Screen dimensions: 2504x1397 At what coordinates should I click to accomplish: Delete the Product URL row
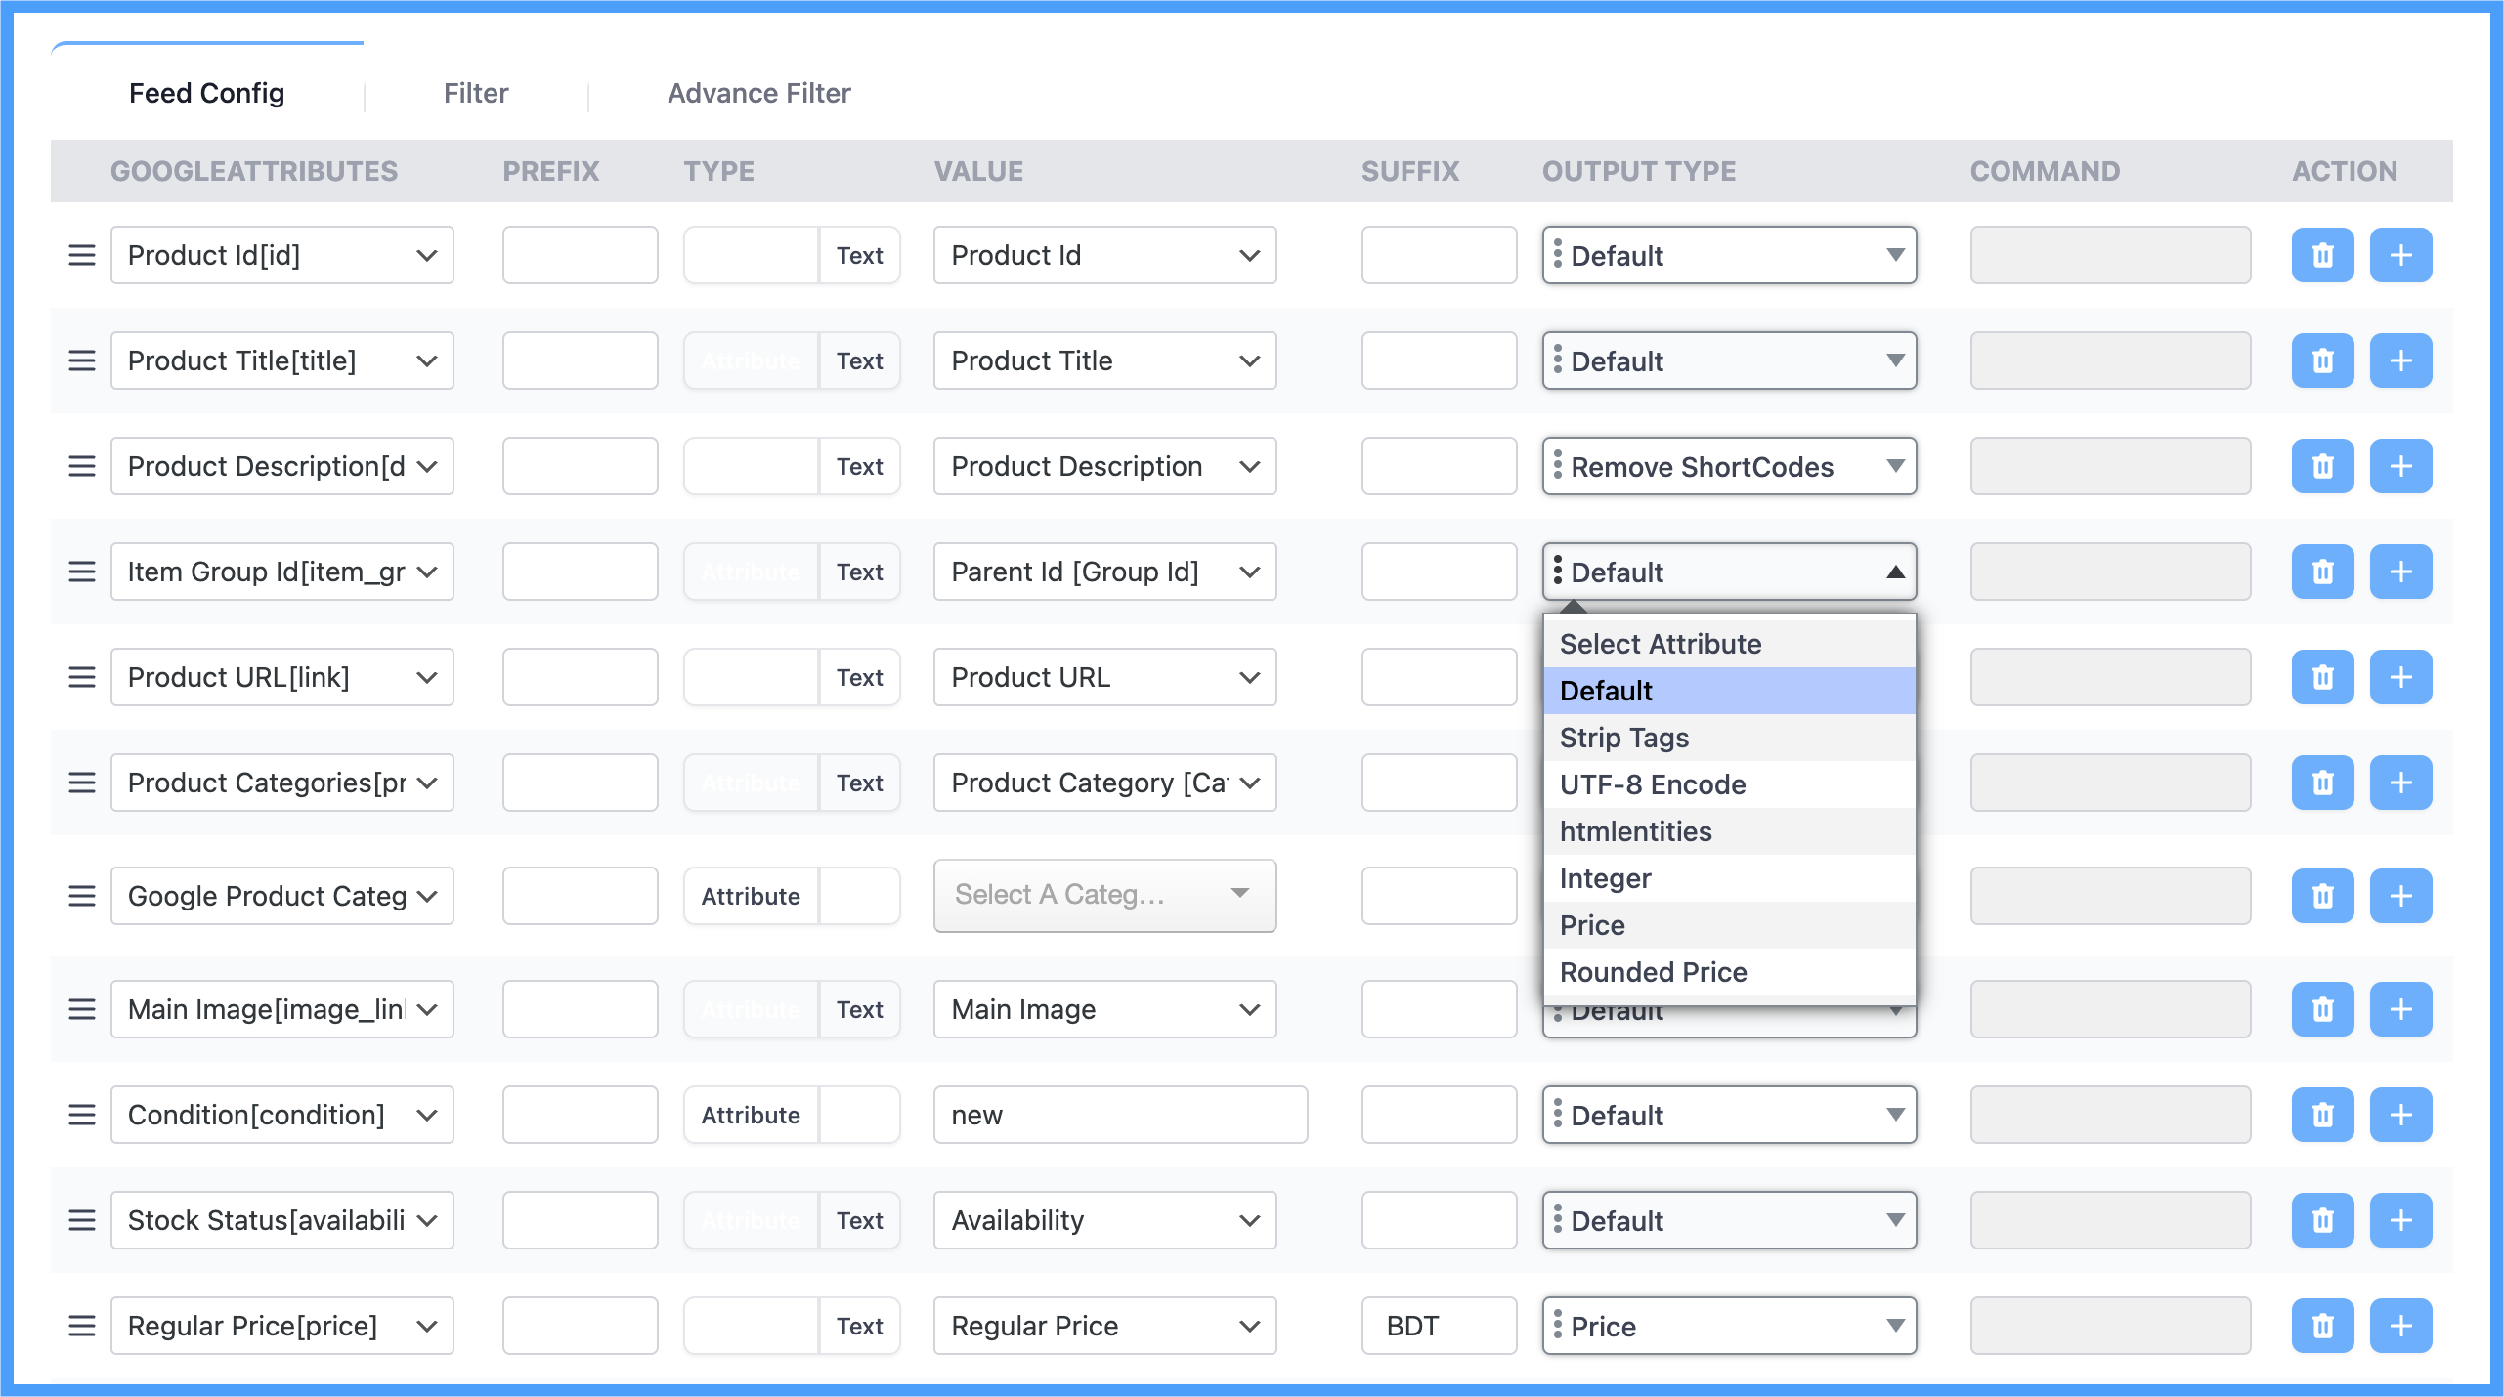[x=2322, y=677]
